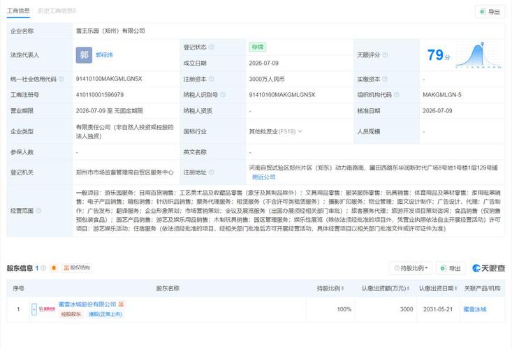The image size is (512, 349).
Task: Open the 股权结构 chart button
Action: [x=77, y=268]
